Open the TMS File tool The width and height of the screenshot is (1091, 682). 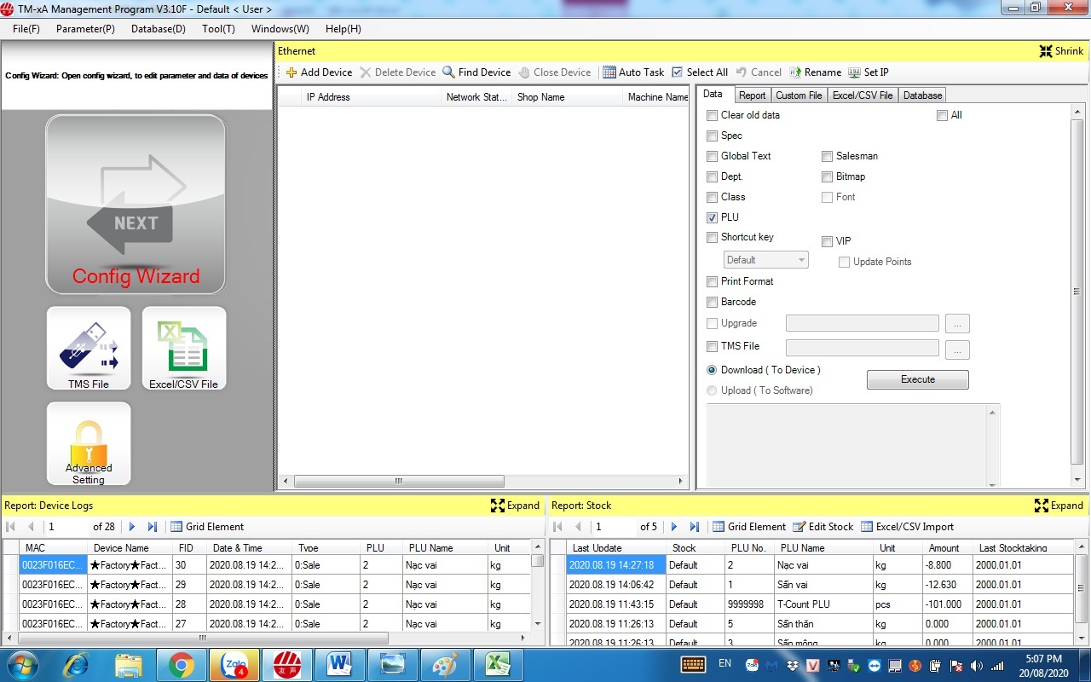tap(89, 348)
